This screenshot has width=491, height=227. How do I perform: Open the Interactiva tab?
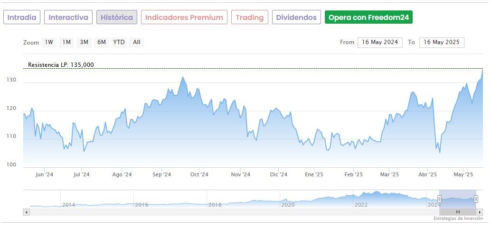click(68, 18)
